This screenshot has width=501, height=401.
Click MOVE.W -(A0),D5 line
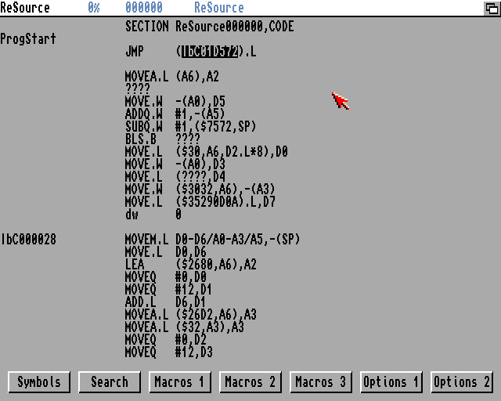point(175,102)
